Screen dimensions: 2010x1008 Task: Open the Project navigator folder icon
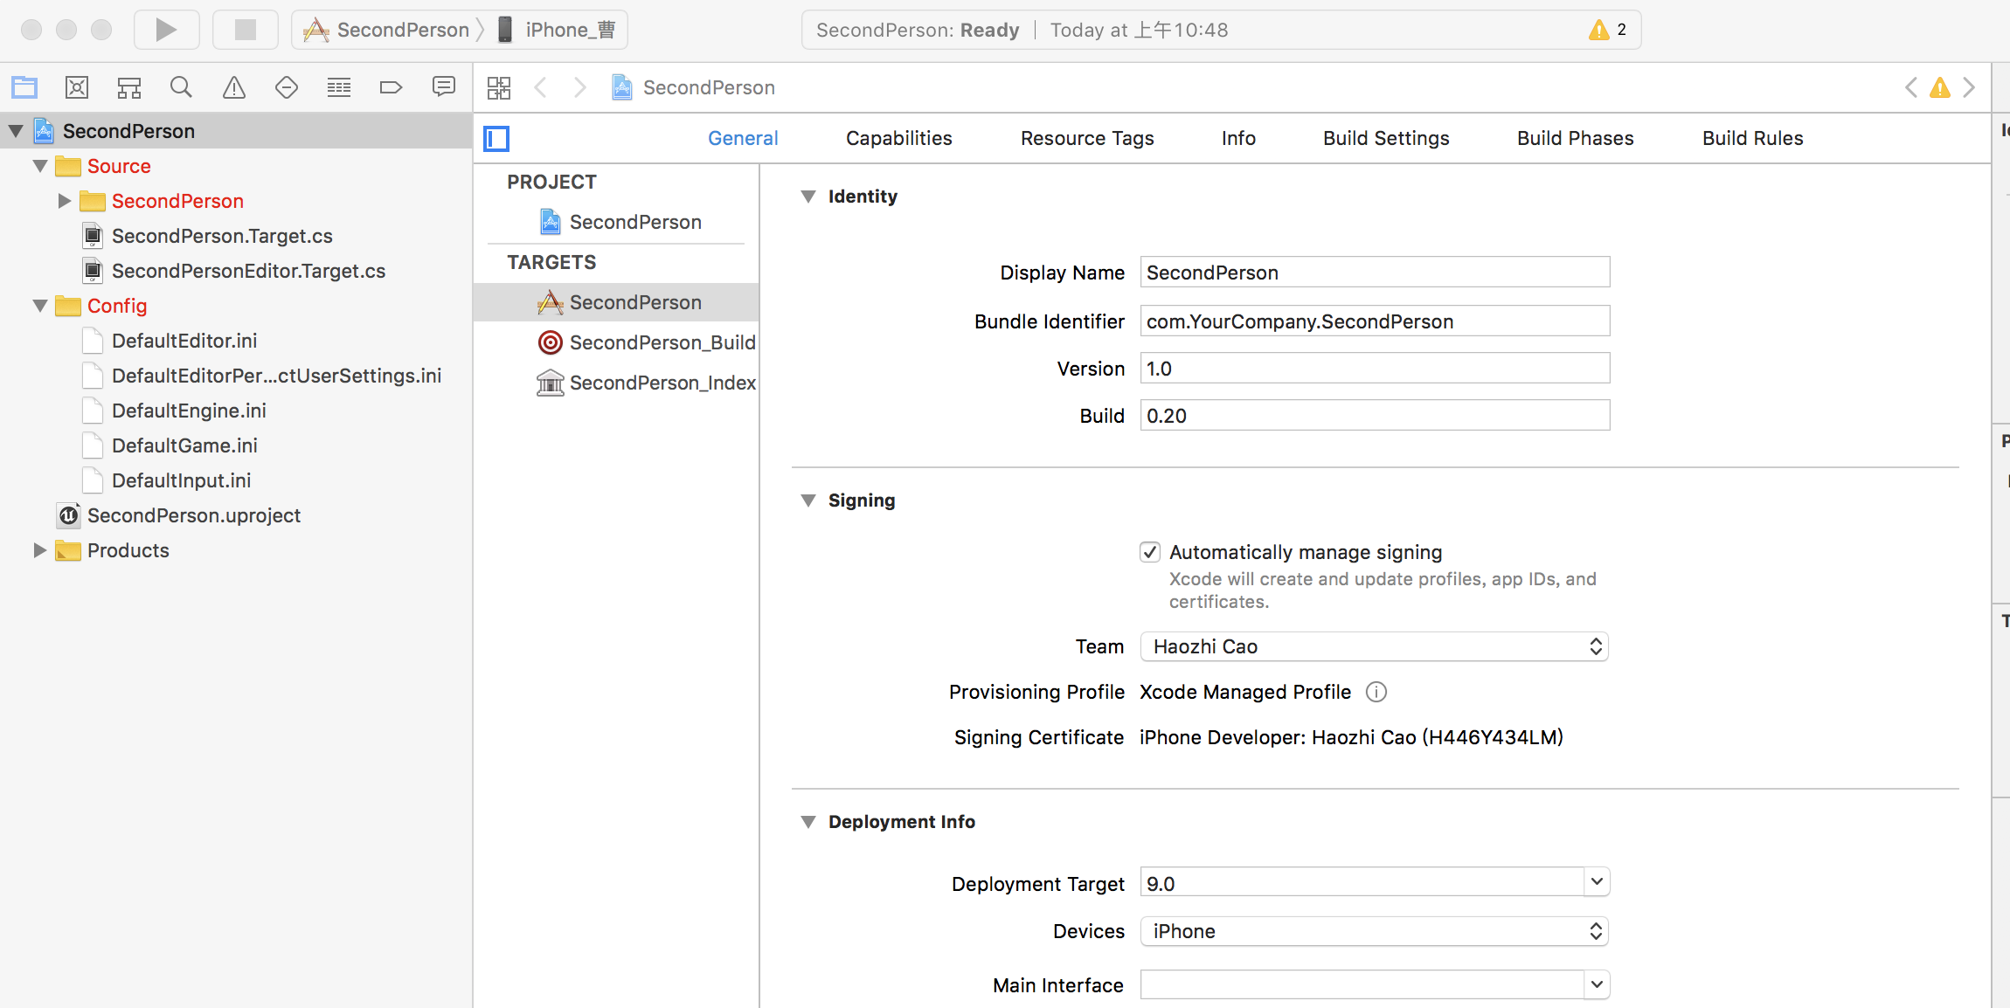24,87
